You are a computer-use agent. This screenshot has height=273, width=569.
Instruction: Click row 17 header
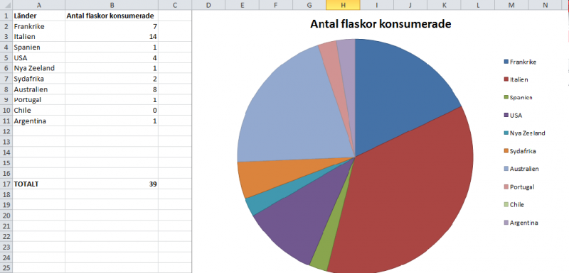tap(6, 184)
